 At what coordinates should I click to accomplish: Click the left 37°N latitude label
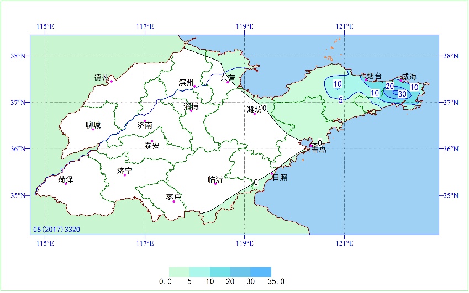(18, 103)
